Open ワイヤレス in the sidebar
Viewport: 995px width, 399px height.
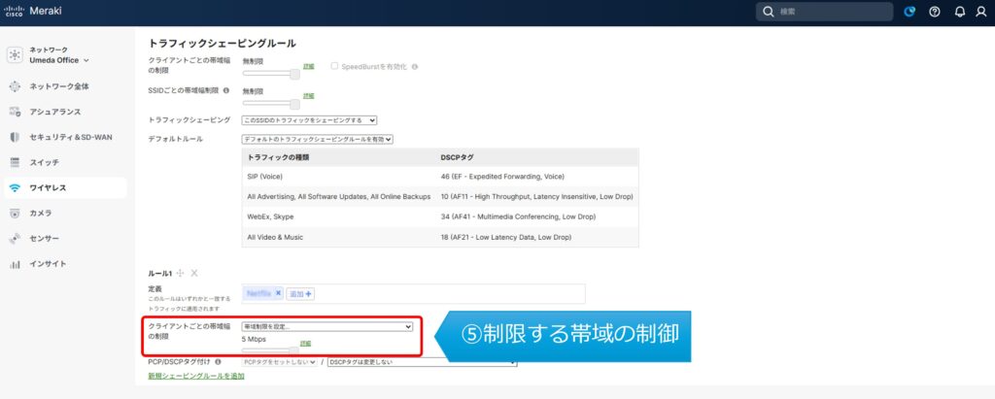pos(48,187)
